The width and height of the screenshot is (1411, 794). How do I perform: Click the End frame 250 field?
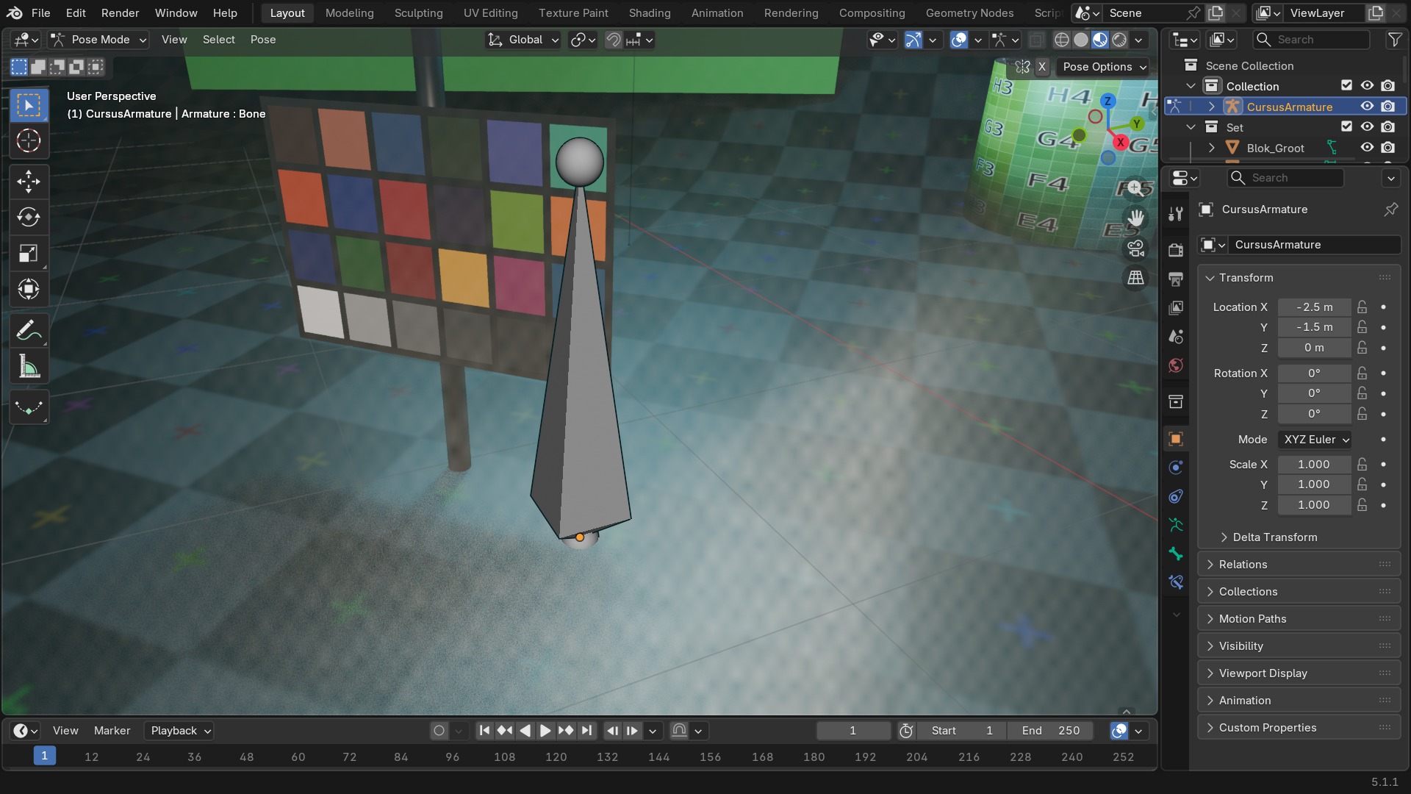[1050, 731]
